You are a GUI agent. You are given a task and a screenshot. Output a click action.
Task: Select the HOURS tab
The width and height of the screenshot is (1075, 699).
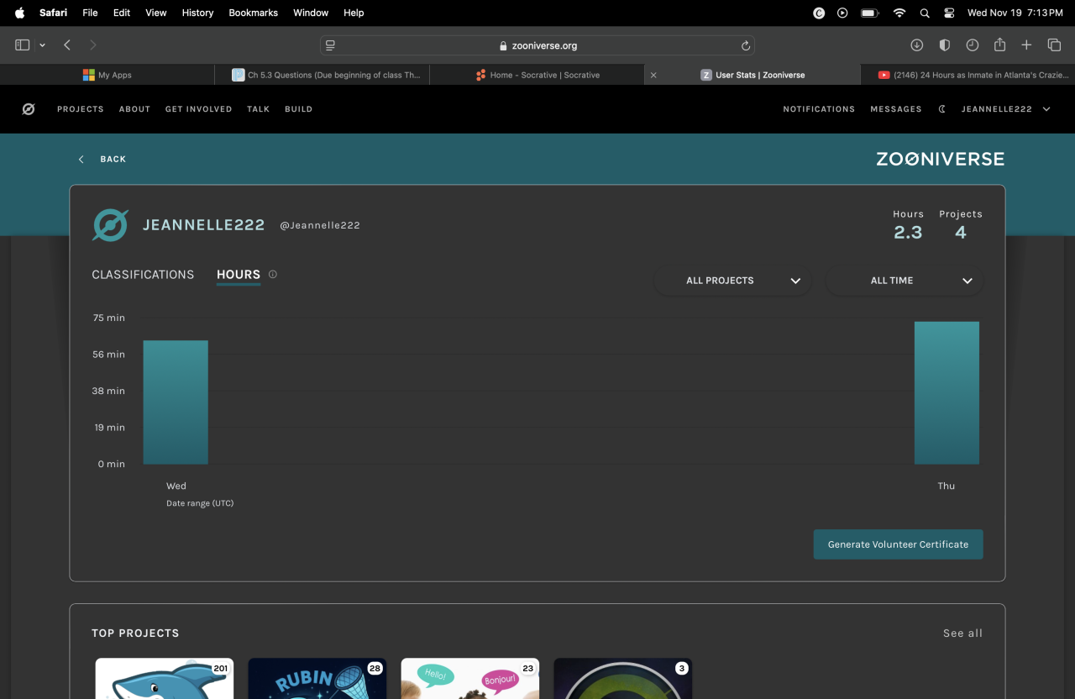239,275
